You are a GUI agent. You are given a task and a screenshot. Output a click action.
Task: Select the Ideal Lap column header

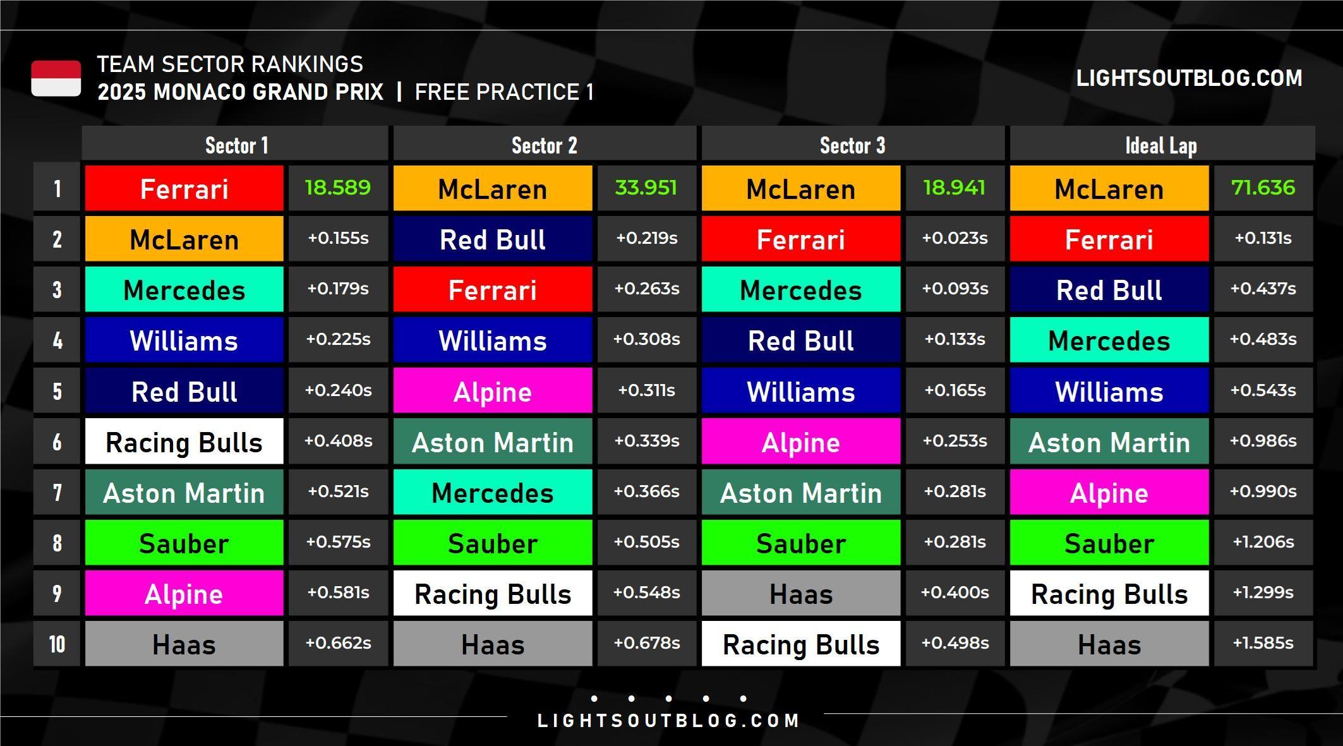click(1161, 145)
